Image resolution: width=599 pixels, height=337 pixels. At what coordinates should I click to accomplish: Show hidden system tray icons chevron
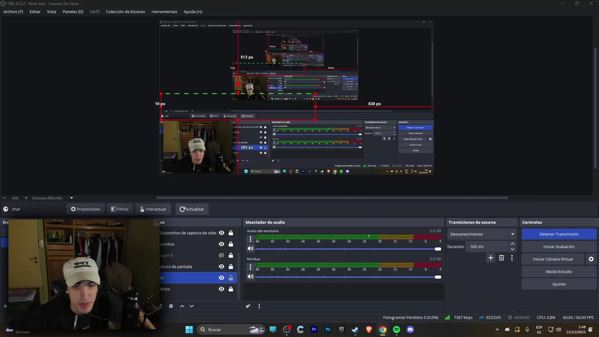point(497,330)
